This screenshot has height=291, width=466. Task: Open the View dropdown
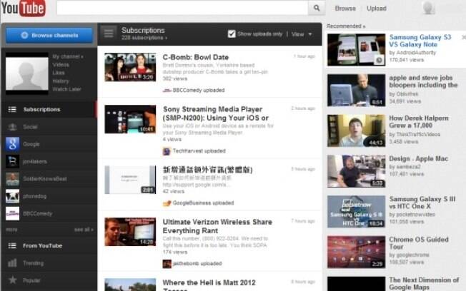pyautogui.click(x=302, y=34)
